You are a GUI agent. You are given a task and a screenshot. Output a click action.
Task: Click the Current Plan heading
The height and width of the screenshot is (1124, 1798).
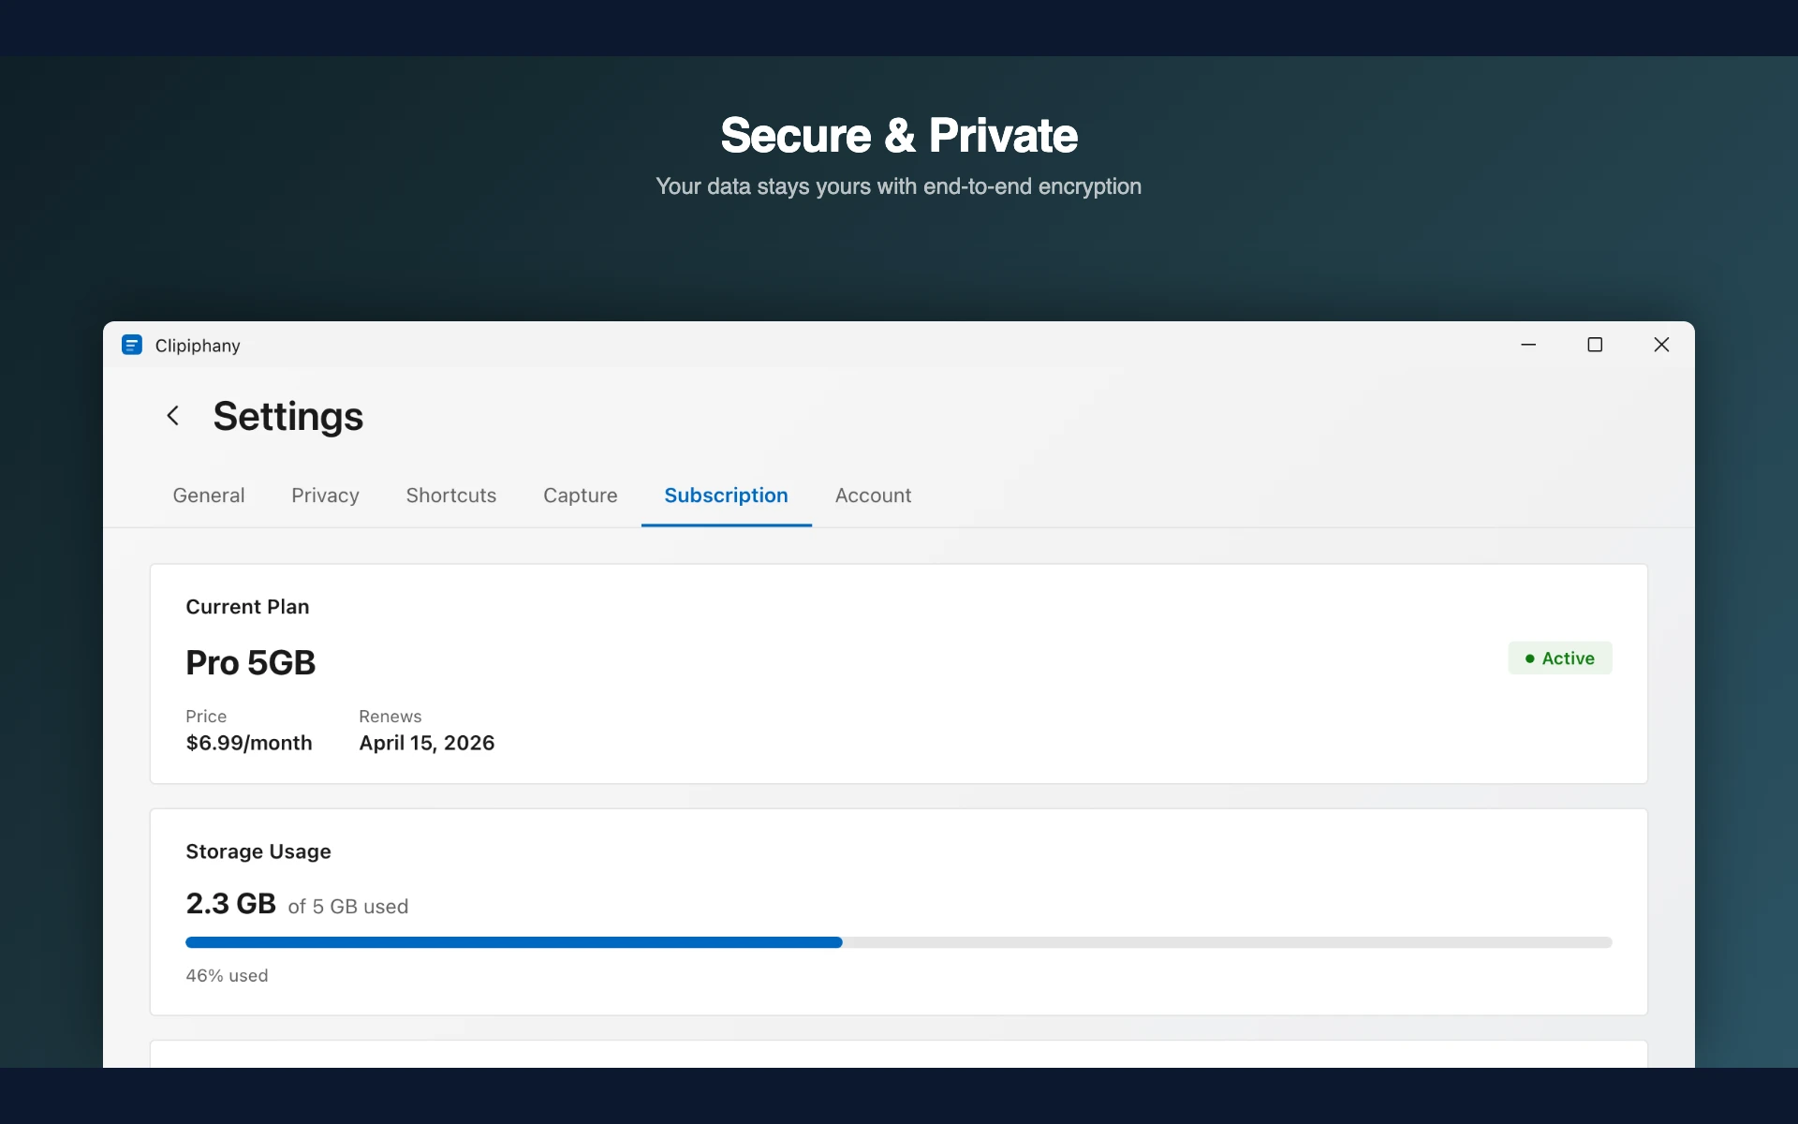point(247,607)
